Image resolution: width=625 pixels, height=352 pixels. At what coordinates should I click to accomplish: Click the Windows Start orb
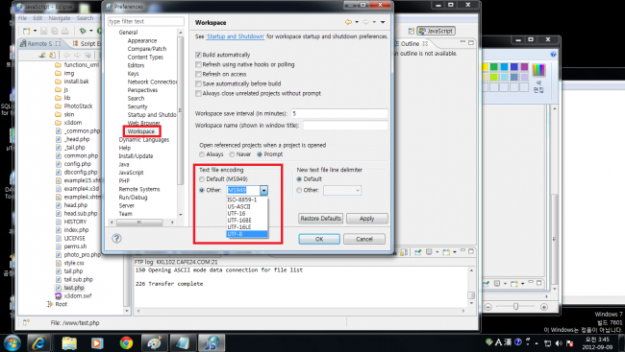[12, 342]
